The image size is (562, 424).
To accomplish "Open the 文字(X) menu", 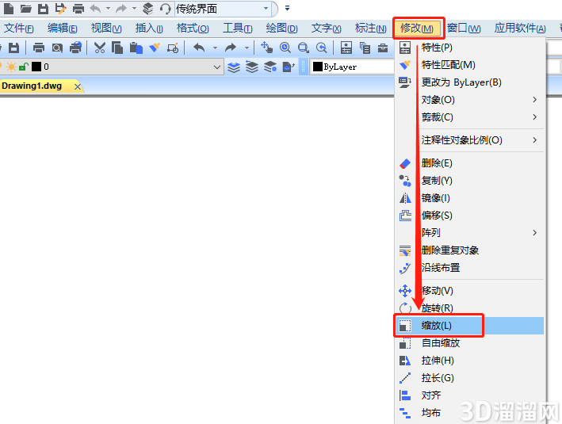I will click(326, 28).
